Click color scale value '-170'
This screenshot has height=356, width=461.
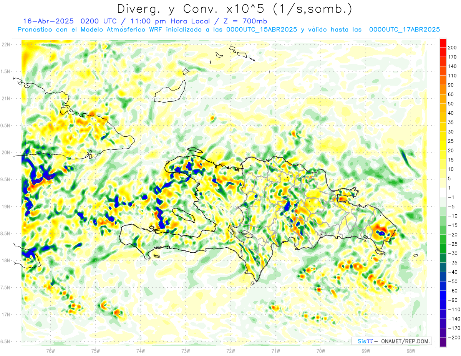click(454, 328)
